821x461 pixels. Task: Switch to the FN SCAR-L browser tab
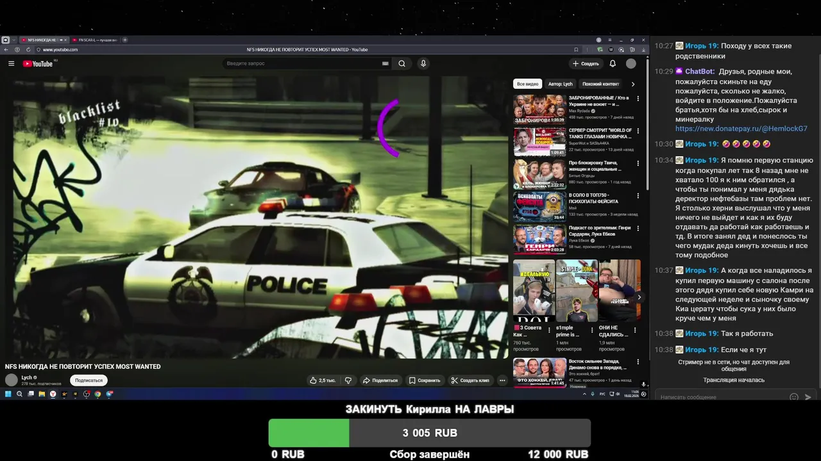pyautogui.click(x=94, y=40)
